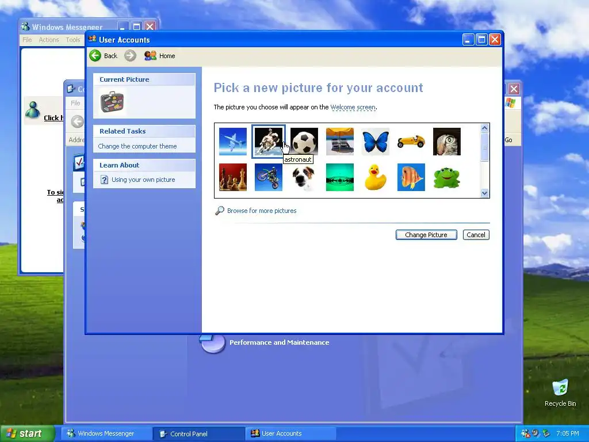
Task: Open File menu in Control Panel window
Action: 75,103
